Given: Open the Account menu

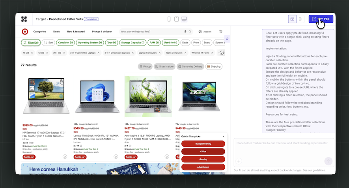Looking at the screenshot, I should (205, 32).
